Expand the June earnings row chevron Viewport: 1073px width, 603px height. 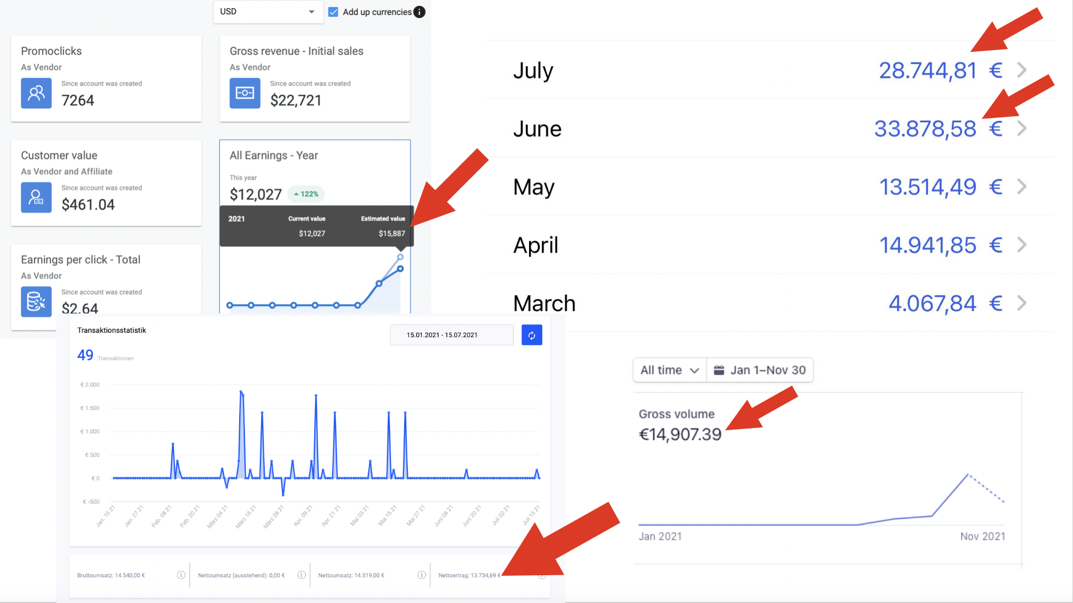[x=1022, y=128]
